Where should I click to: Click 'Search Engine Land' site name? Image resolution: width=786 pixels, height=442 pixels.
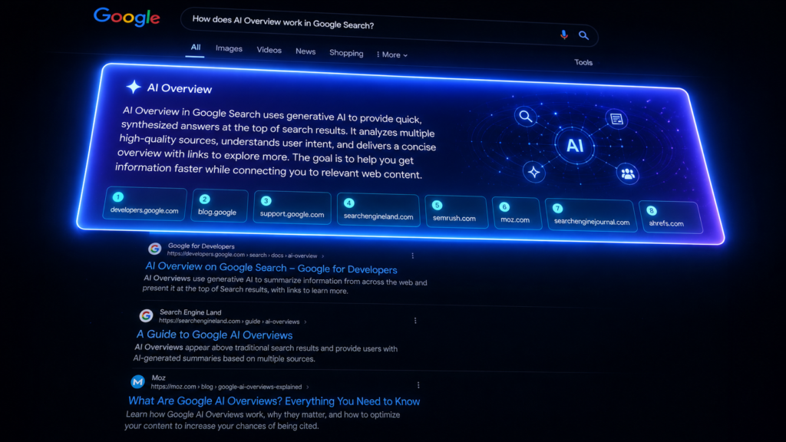tap(190, 312)
